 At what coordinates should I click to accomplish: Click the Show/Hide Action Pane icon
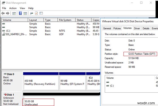pyautogui.click(x=25, y=13)
